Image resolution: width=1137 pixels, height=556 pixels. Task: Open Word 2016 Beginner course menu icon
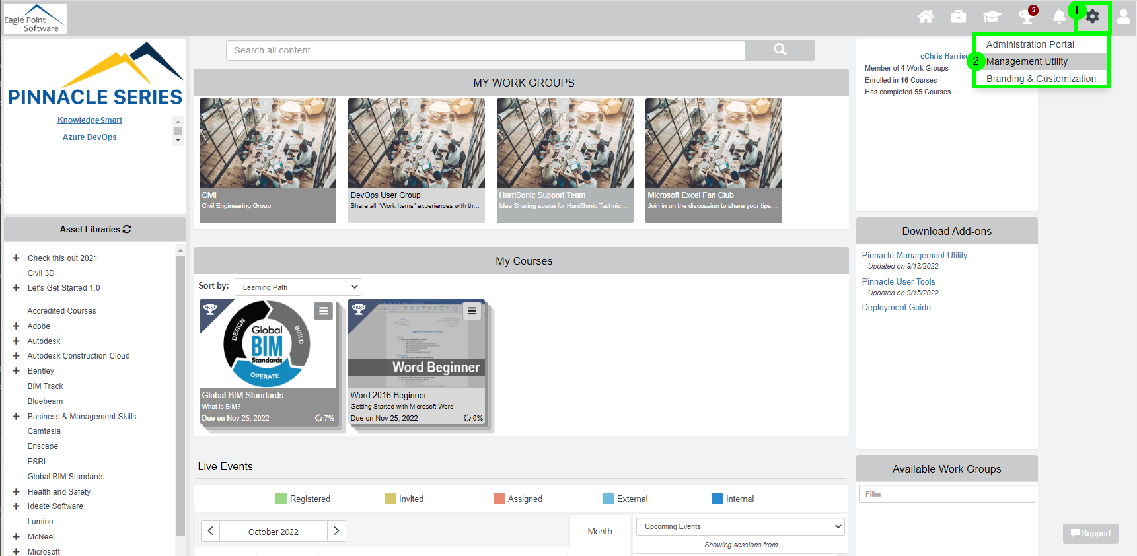(472, 311)
